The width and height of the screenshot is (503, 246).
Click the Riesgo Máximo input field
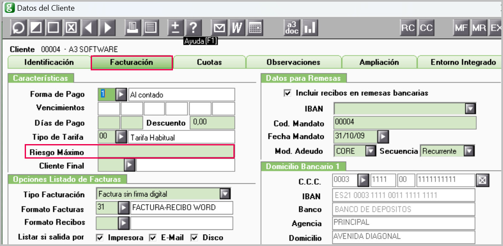click(166, 151)
